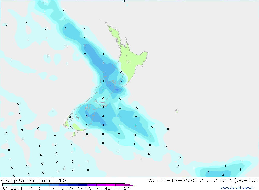Click the 30–35 mm purple legend swatch
The height and width of the screenshot is (190, 259).
click(92, 185)
